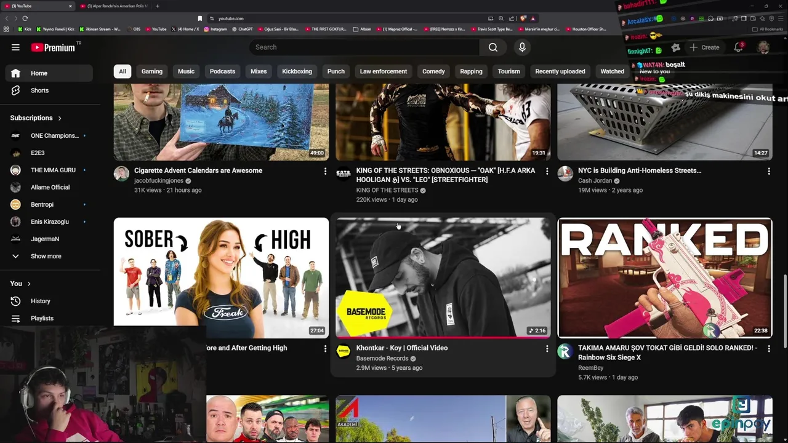The width and height of the screenshot is (788, 443).
Task: Select the Podcasts filter chip
Action: pyautogui.click(x=222, y=71)
